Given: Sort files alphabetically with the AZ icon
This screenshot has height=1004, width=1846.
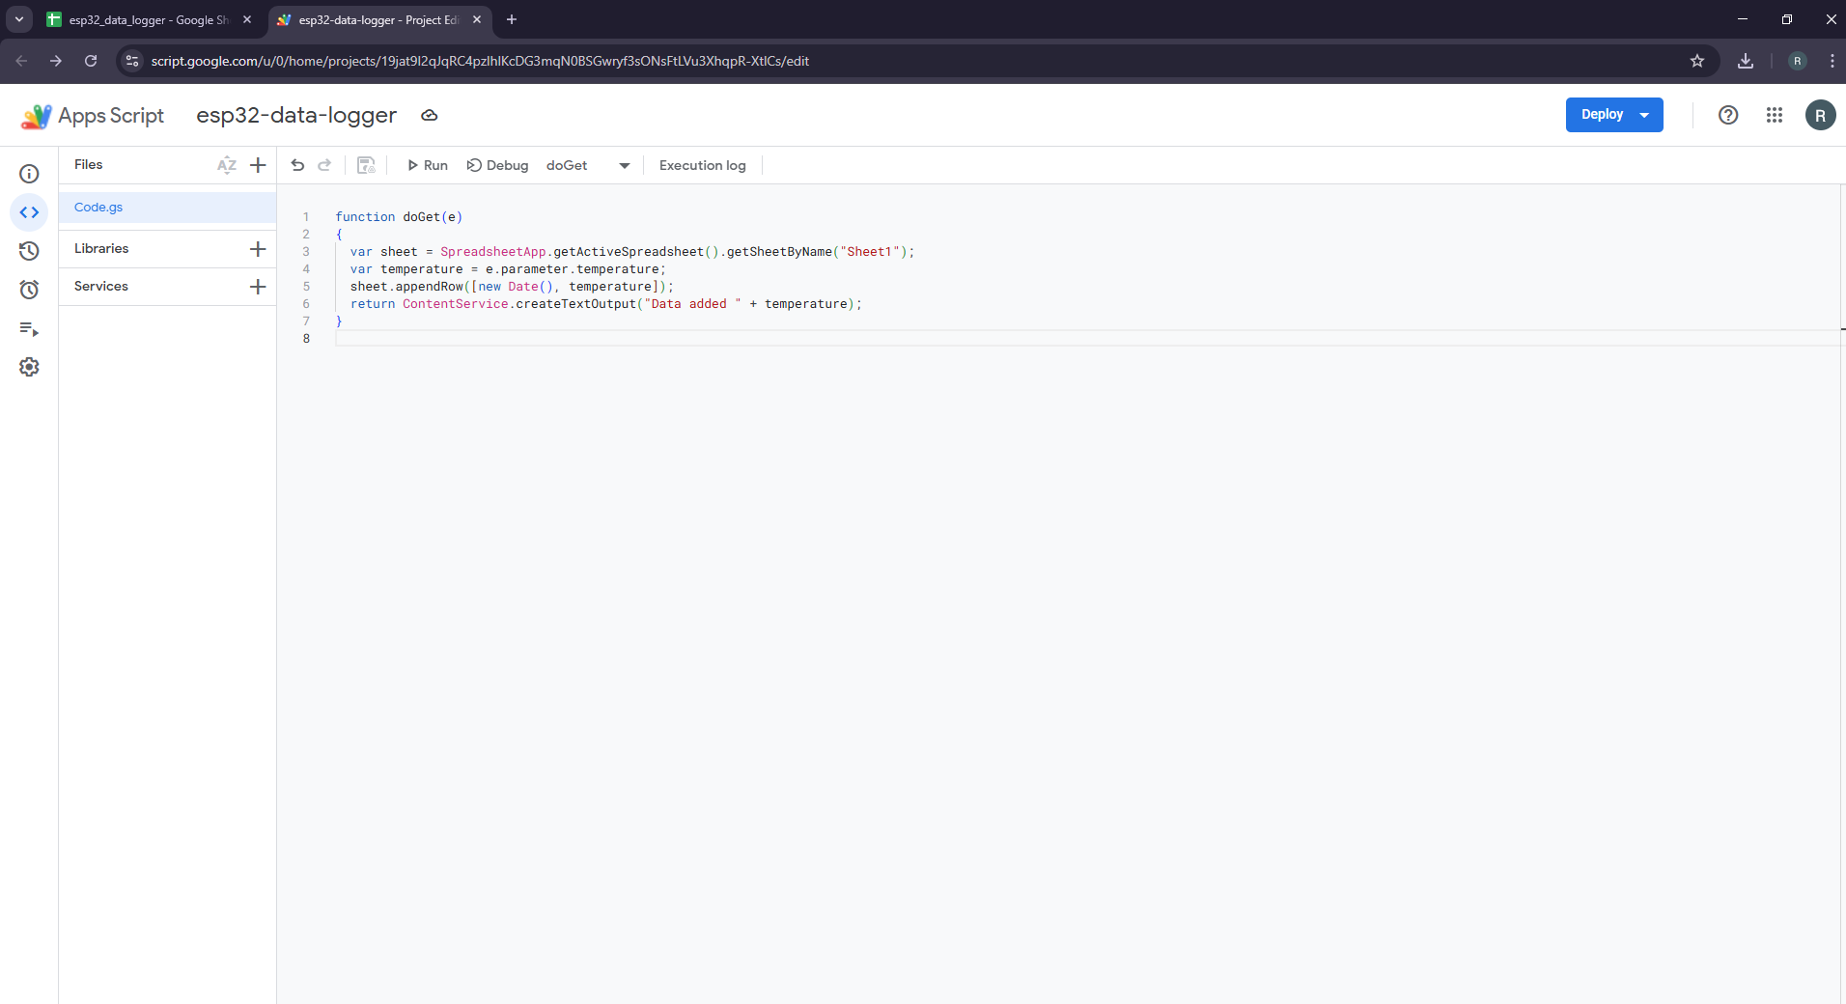Looking at the screenshot, I should (227, 165).
